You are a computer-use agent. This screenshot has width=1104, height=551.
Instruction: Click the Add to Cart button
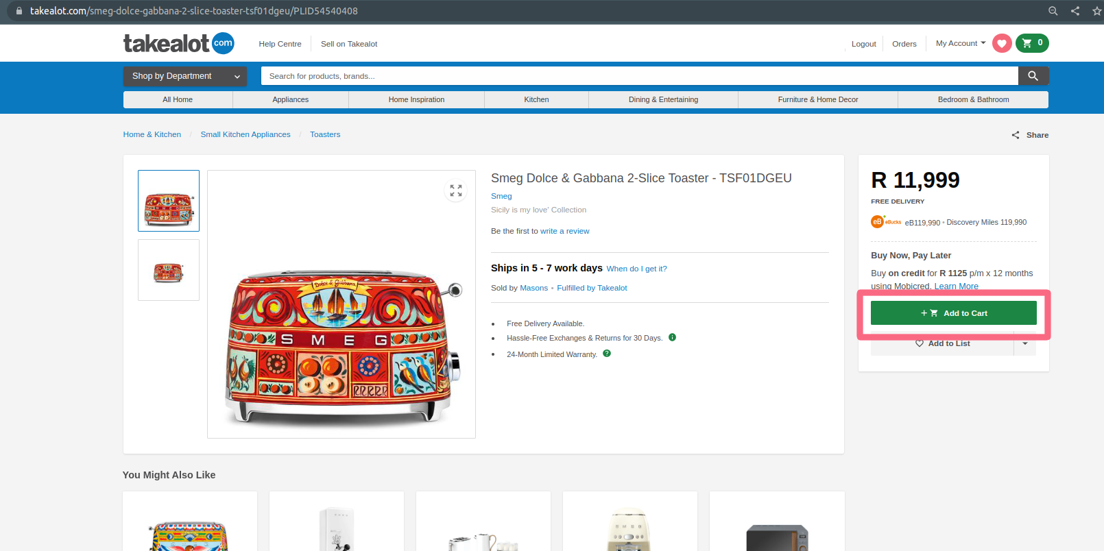953,313
